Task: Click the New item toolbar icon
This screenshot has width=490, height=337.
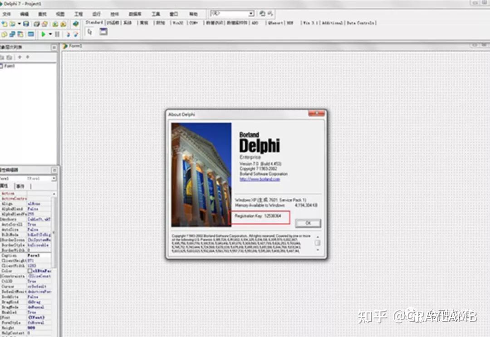Action: coord(4,23)
